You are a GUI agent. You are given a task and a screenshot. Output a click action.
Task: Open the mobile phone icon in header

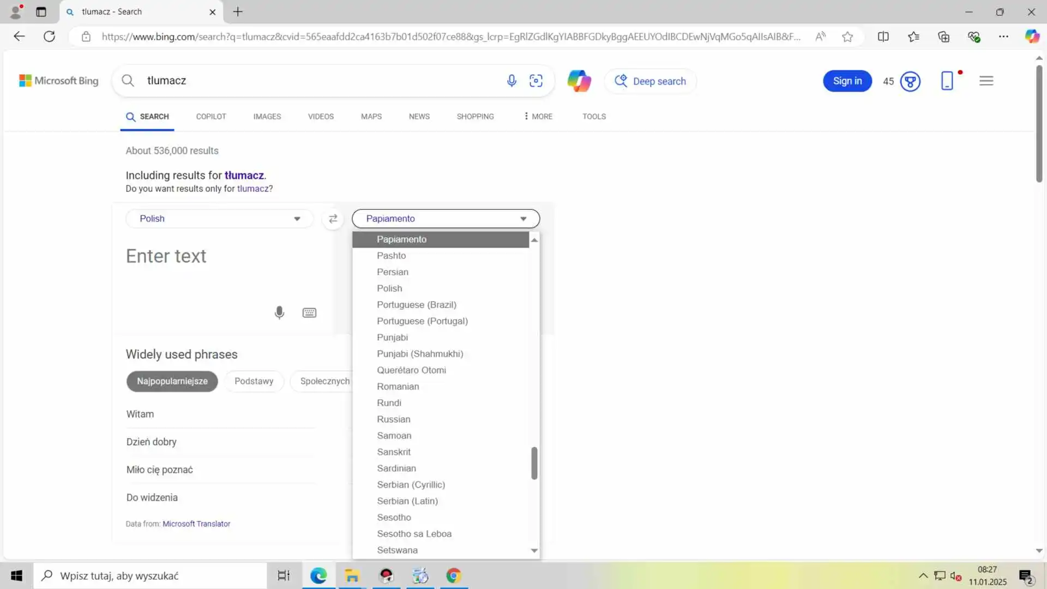947,81
